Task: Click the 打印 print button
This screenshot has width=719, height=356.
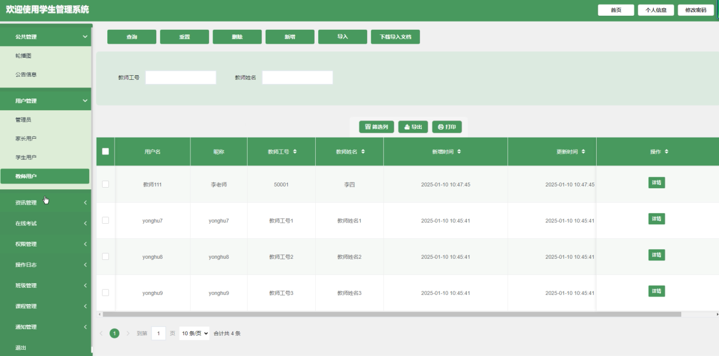Action: (447, 127)
